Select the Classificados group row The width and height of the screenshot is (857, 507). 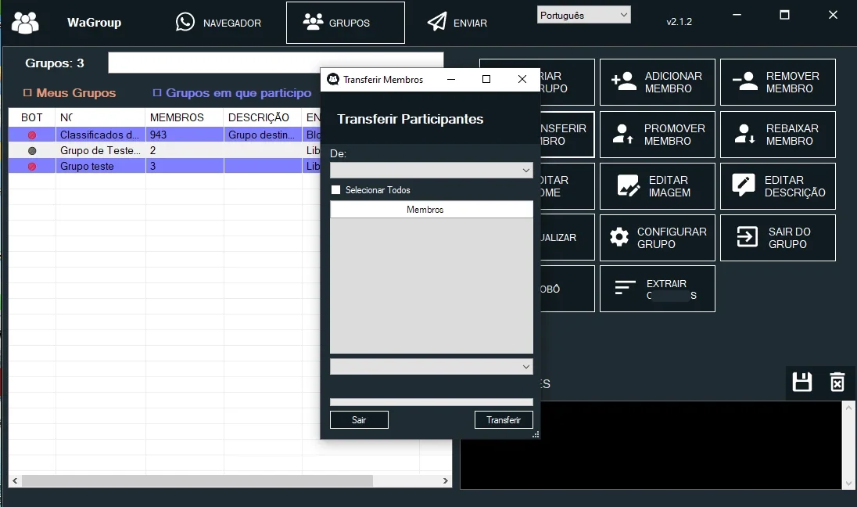tap(164, 135)
